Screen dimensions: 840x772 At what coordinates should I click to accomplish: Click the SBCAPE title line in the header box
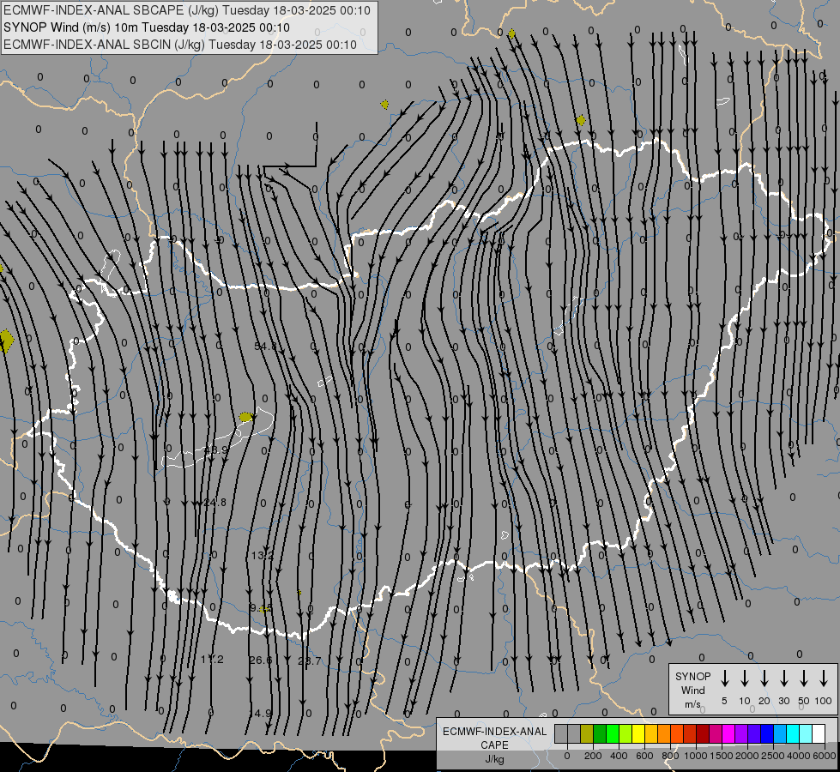coord(186,10)
